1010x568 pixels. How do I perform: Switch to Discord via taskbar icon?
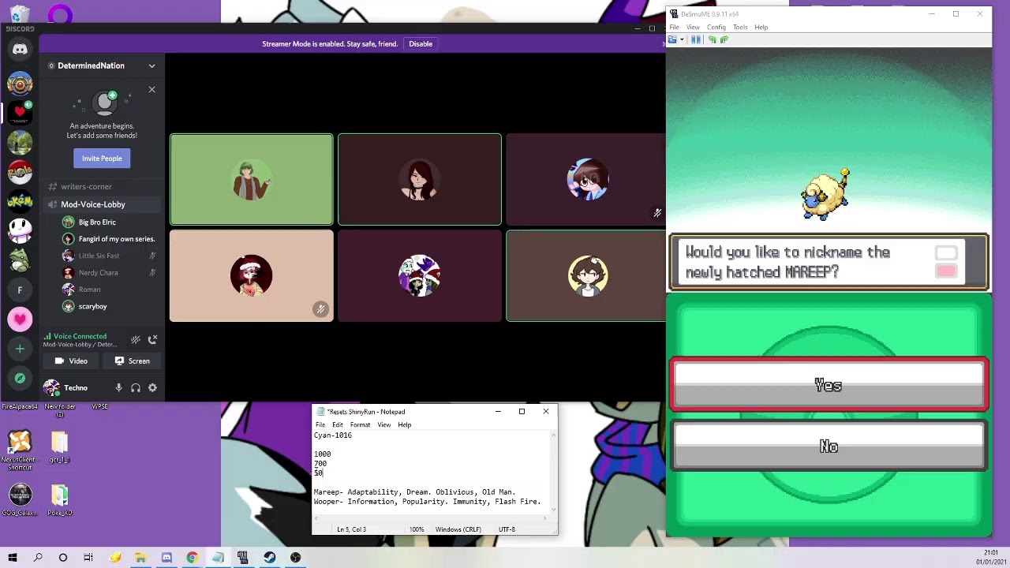click(166, 558)
